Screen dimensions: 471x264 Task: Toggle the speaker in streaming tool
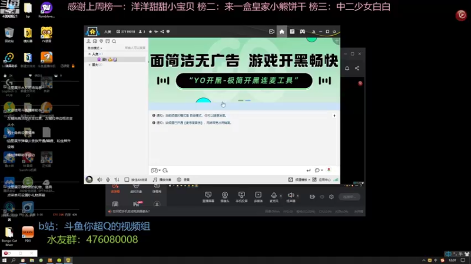pos(291,197)
